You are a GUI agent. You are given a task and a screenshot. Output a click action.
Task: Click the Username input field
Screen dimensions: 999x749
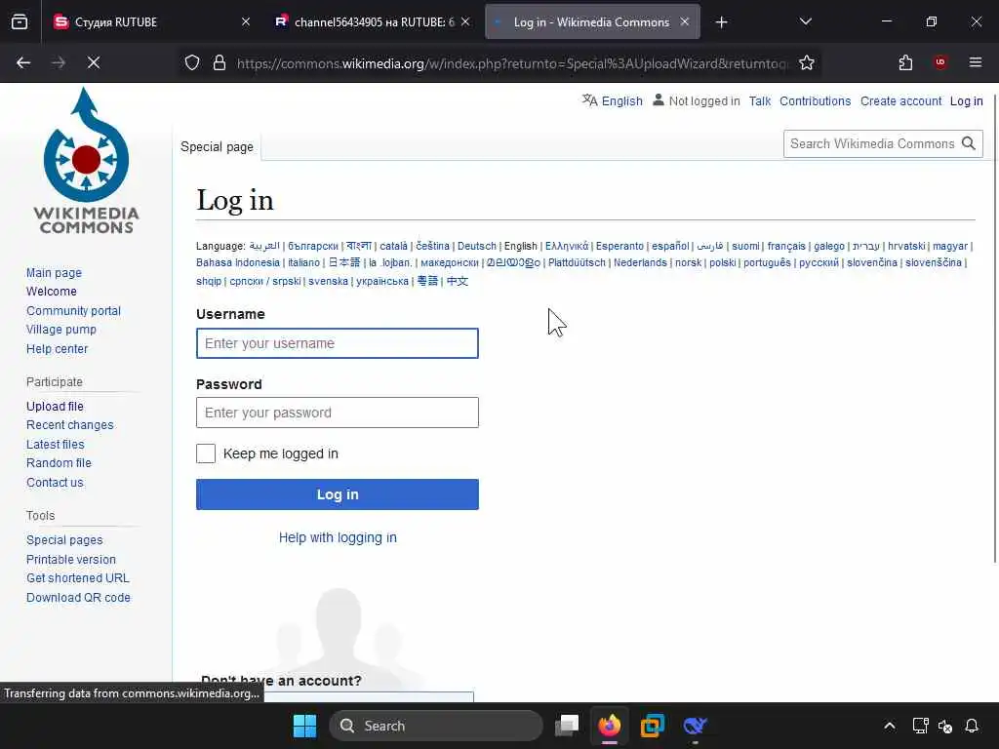click(x=337, y=343)
